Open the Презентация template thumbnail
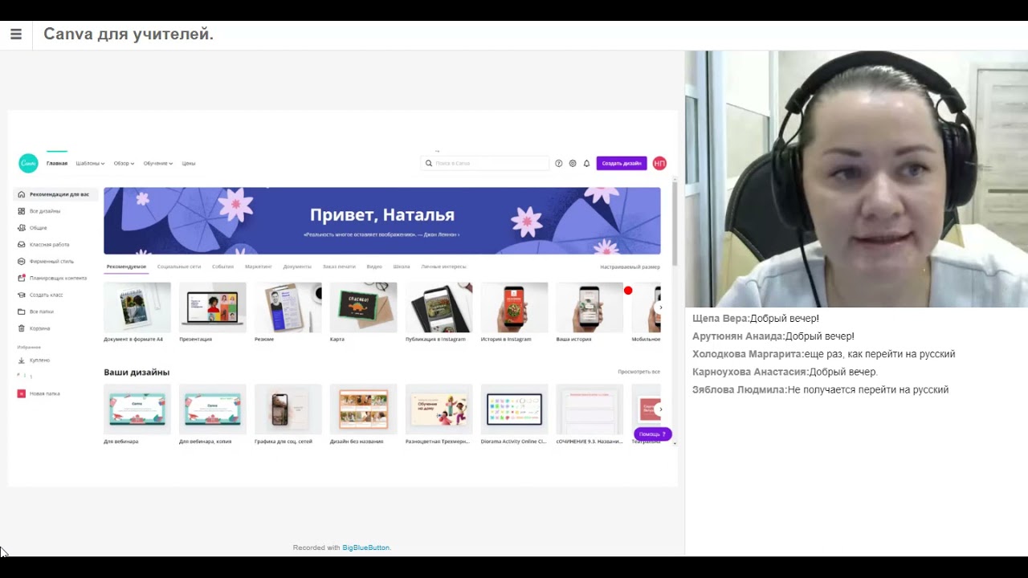The image size is (1028, 578). click(x=213, y=307)
